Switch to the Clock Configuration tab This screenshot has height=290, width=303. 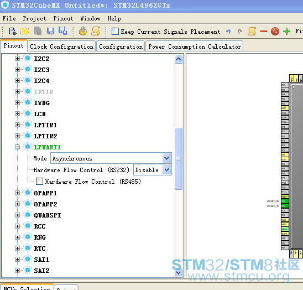(x=61, y=46)
